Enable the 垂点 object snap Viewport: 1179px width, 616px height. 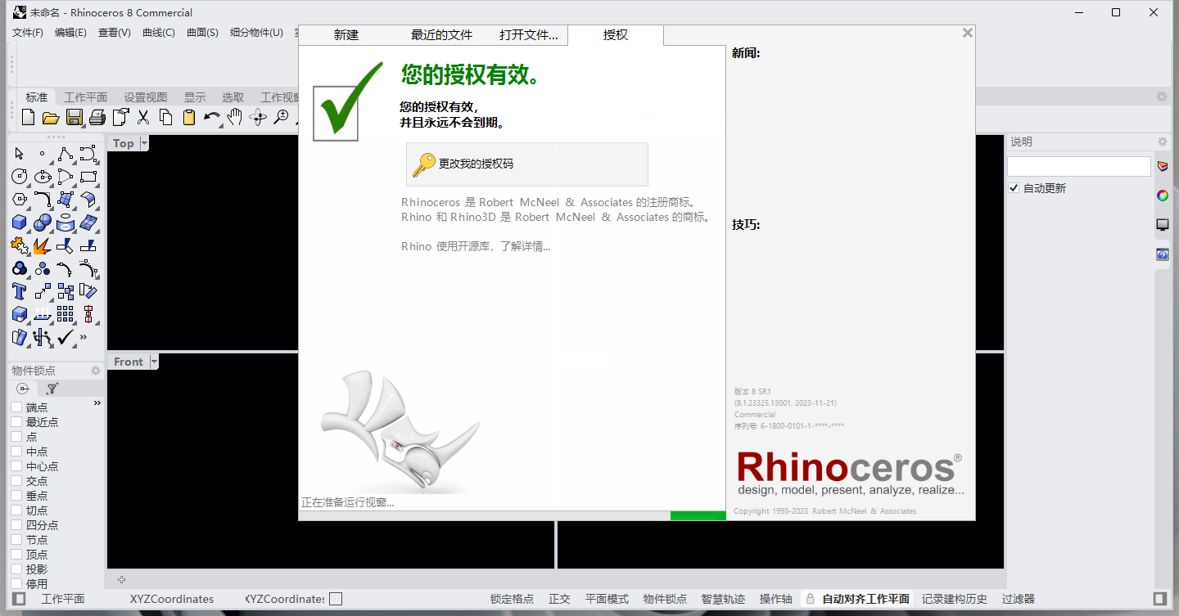(16, 496)
